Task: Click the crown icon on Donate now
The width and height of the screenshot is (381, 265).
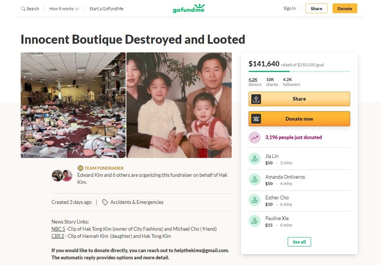Action: 256,119
